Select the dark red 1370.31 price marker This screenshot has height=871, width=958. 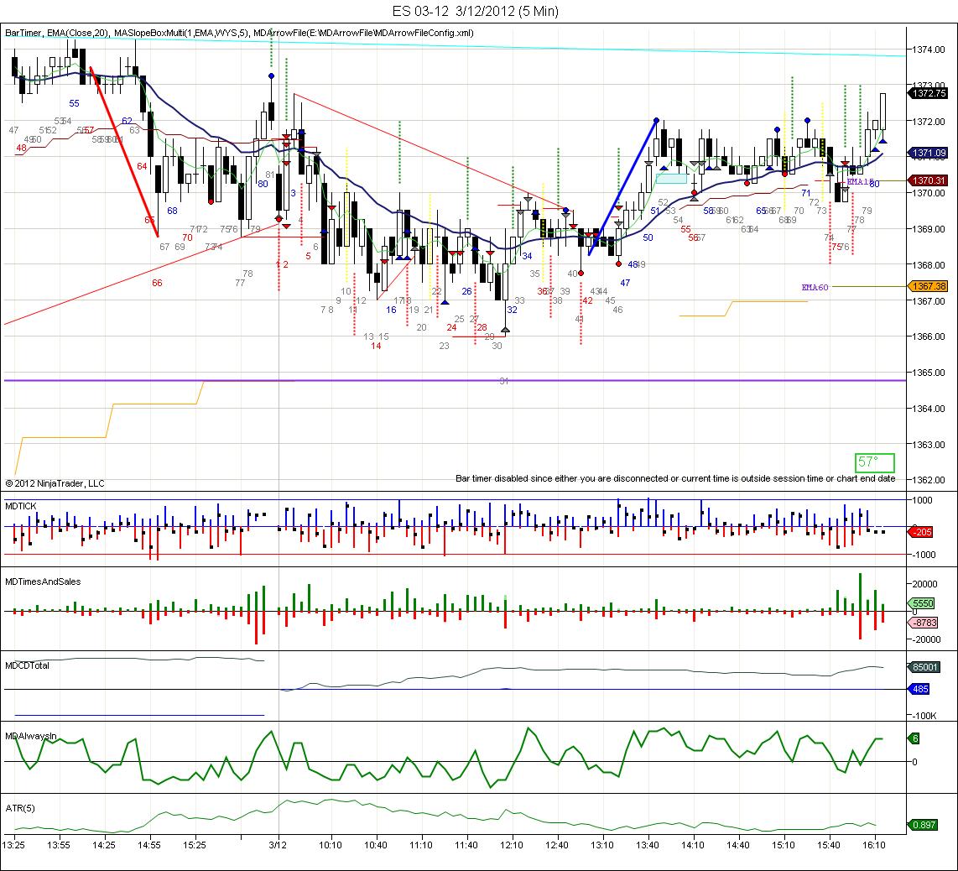pyautogui.click(x=929, y=180)
